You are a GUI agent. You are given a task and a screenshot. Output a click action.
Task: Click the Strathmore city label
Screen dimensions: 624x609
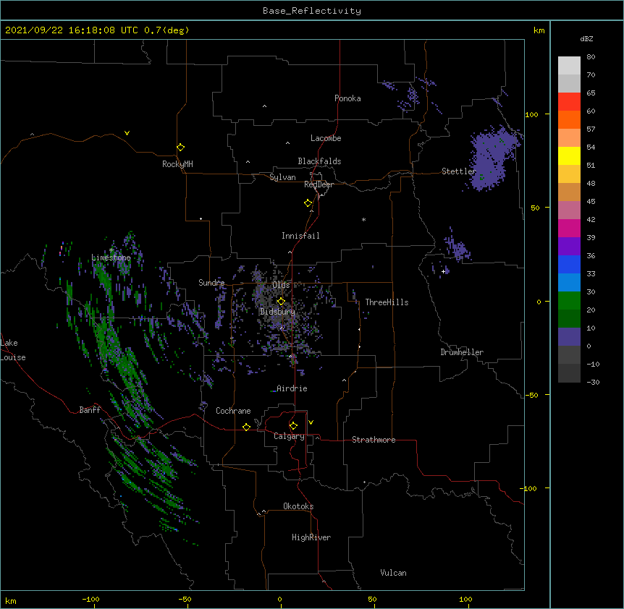(374, 440)
